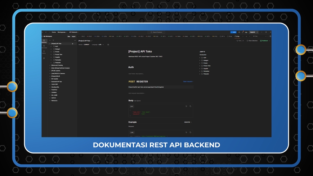Collapse the [Project] API Toko collection
The height and width of the screenshot is (176, 313).
50,44
